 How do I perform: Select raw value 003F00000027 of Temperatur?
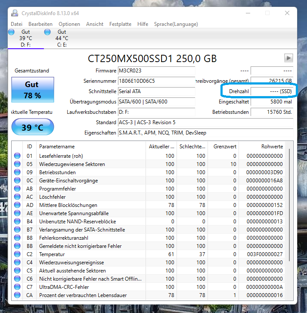265,254
